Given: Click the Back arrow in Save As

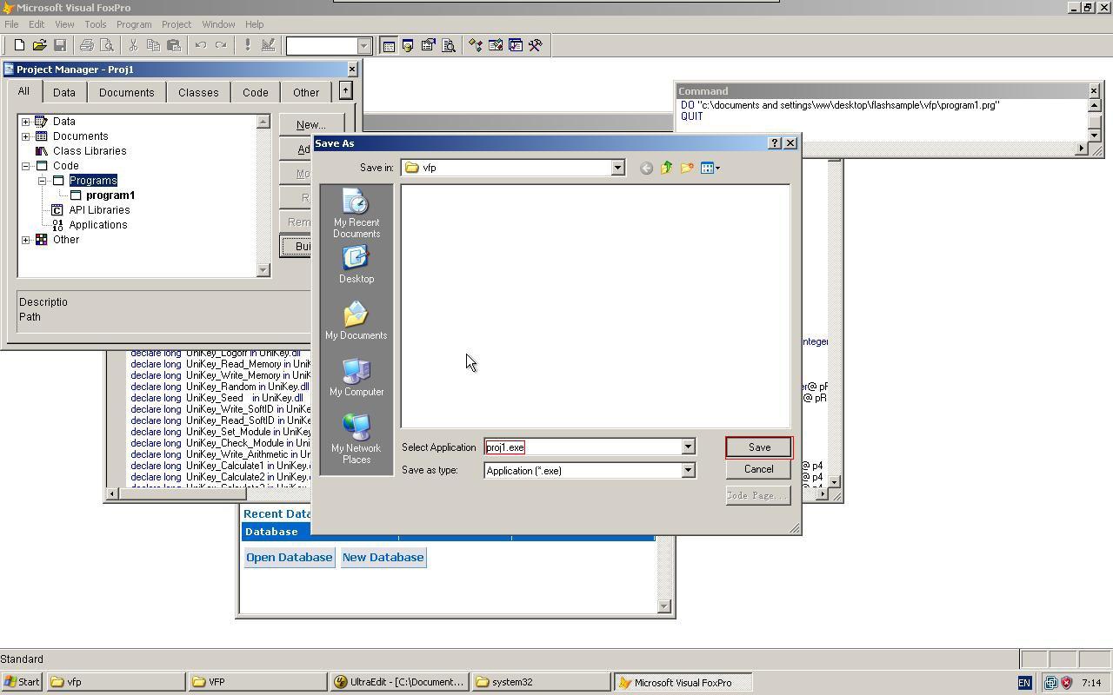Looking at the screenshot, I should pos(646,168).
